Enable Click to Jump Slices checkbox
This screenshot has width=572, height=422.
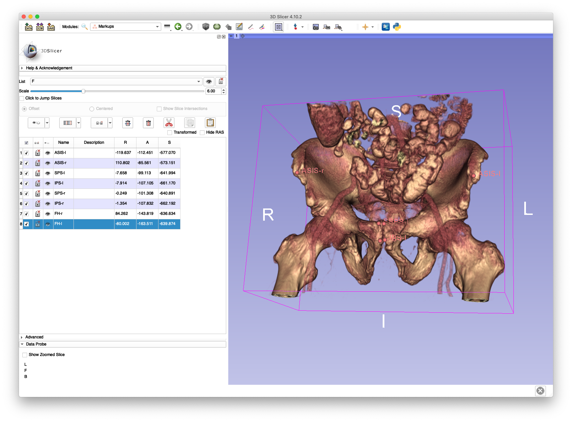point(22,98)
